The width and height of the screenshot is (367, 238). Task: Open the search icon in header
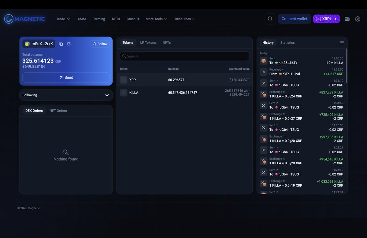(x=270, y=19)
